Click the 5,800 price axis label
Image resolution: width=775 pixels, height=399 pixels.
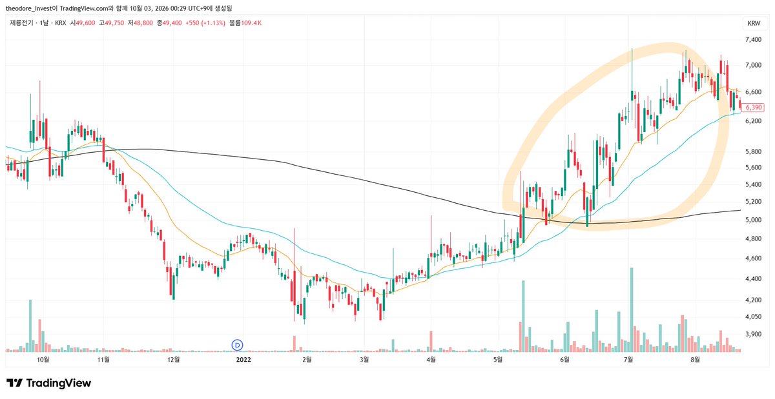coord(754,152)
